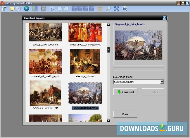Screen dimensions: 190x138
Task: Click the third tray pocket icon
Action: pyautogui.click(x=86, y=9)
